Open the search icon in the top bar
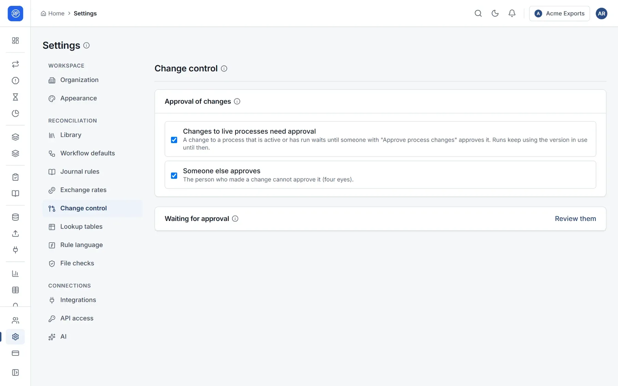This screenshot has width=618, height=386. [x=478, y=13]
